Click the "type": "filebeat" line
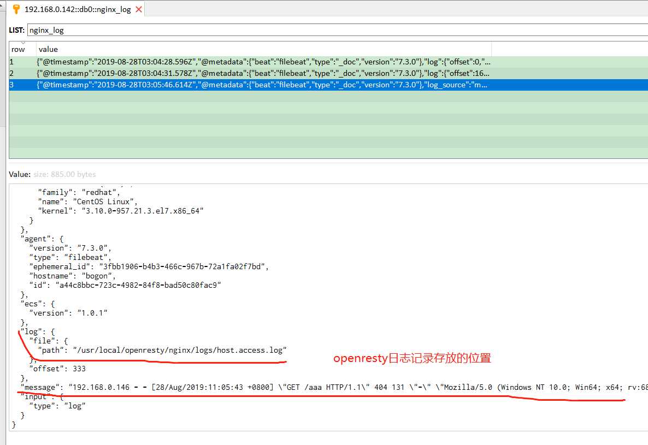The height and width of the screenshot is (445, 648). pyautogui.click(x=70, y=258)
